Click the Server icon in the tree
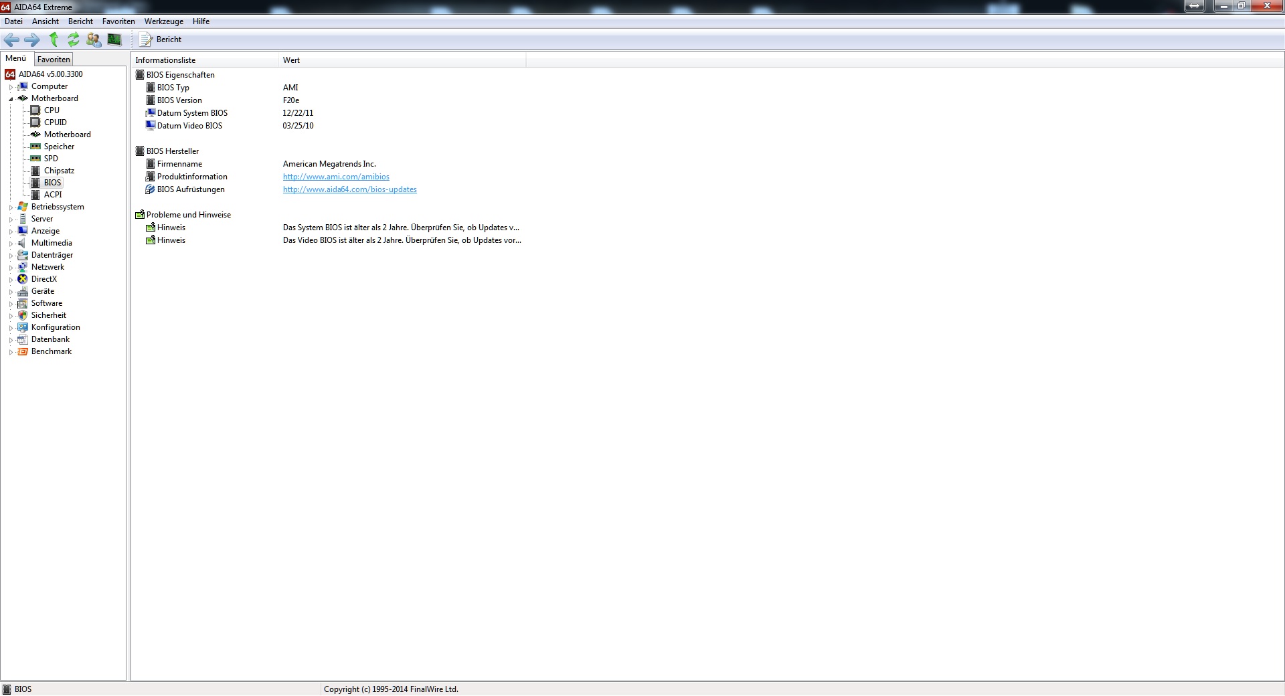 point(23,219)
